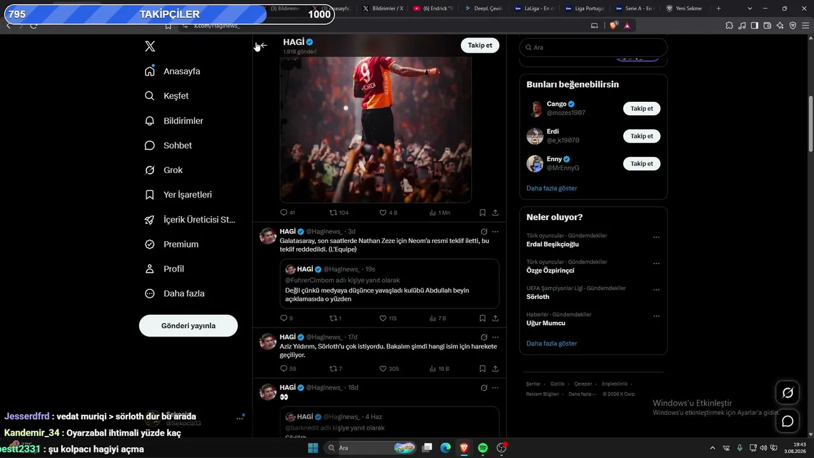Follow HAGİ with the header Takip et button

(x=480, y=45)
